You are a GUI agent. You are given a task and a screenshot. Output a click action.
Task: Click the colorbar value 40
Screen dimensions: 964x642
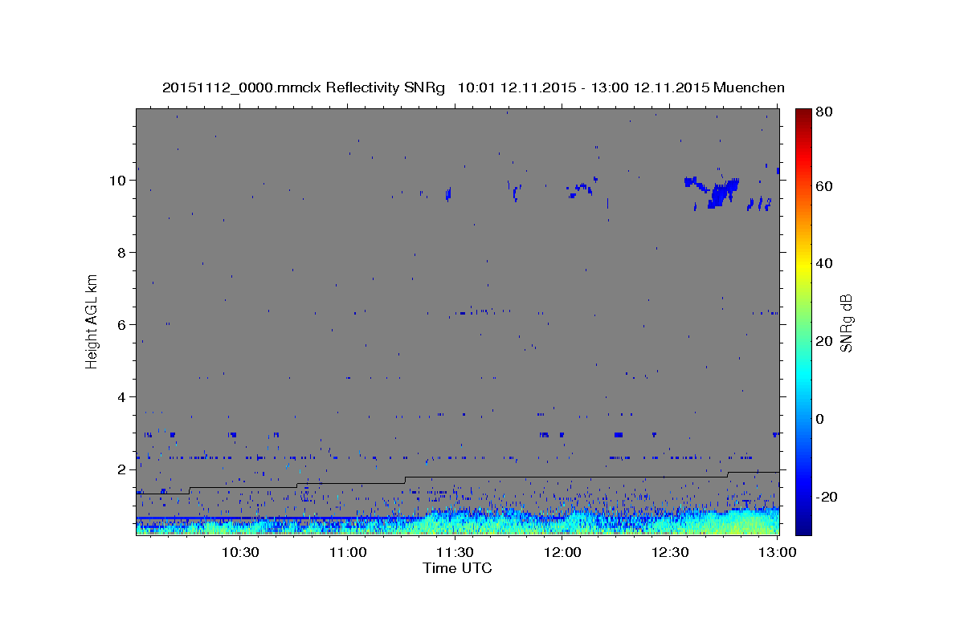click(x=823, y=263)
